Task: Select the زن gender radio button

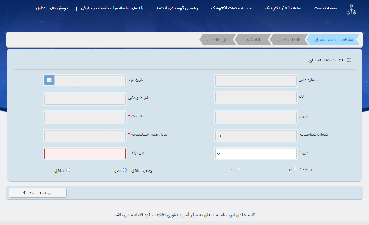Action: (239, 168)
